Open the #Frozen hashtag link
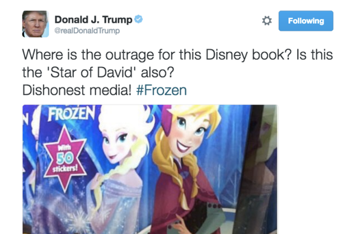The image size is (356, 234). (x=161, y=90)
